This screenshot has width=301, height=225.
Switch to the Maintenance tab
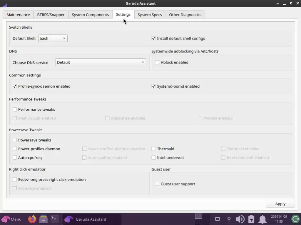[18, 15]
